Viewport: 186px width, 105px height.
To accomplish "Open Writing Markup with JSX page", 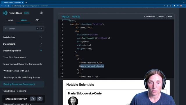I will (x=16, y=71).
